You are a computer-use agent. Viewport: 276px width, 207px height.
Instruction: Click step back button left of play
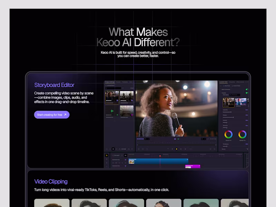click(172, 149)
